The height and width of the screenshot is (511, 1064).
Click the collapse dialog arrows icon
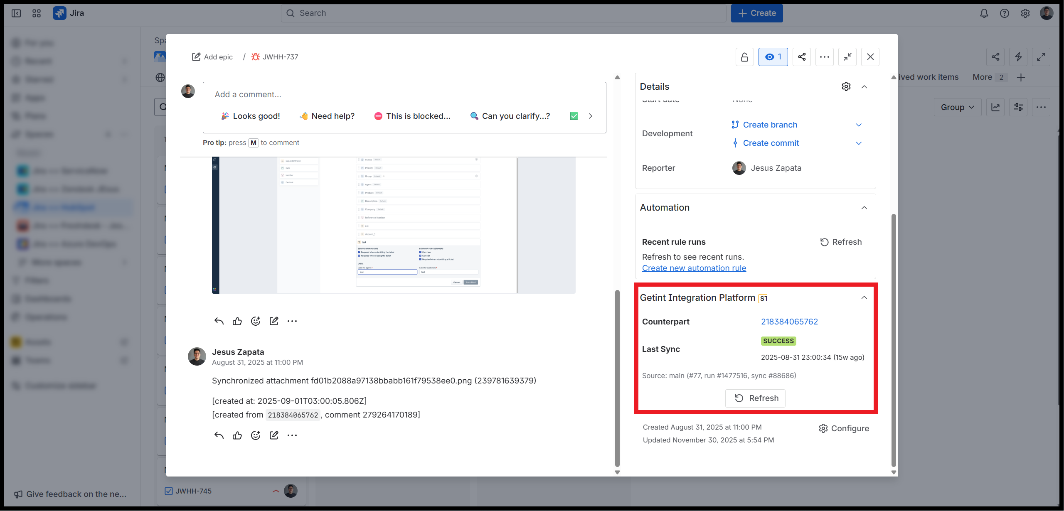pyautogui.click(x=847, y=57)
